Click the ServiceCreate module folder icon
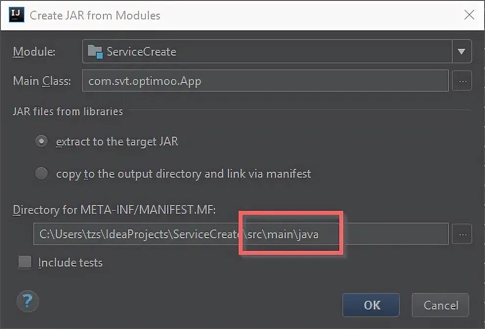The height and width of the screenshot is (329, 485). click(95, 52)
